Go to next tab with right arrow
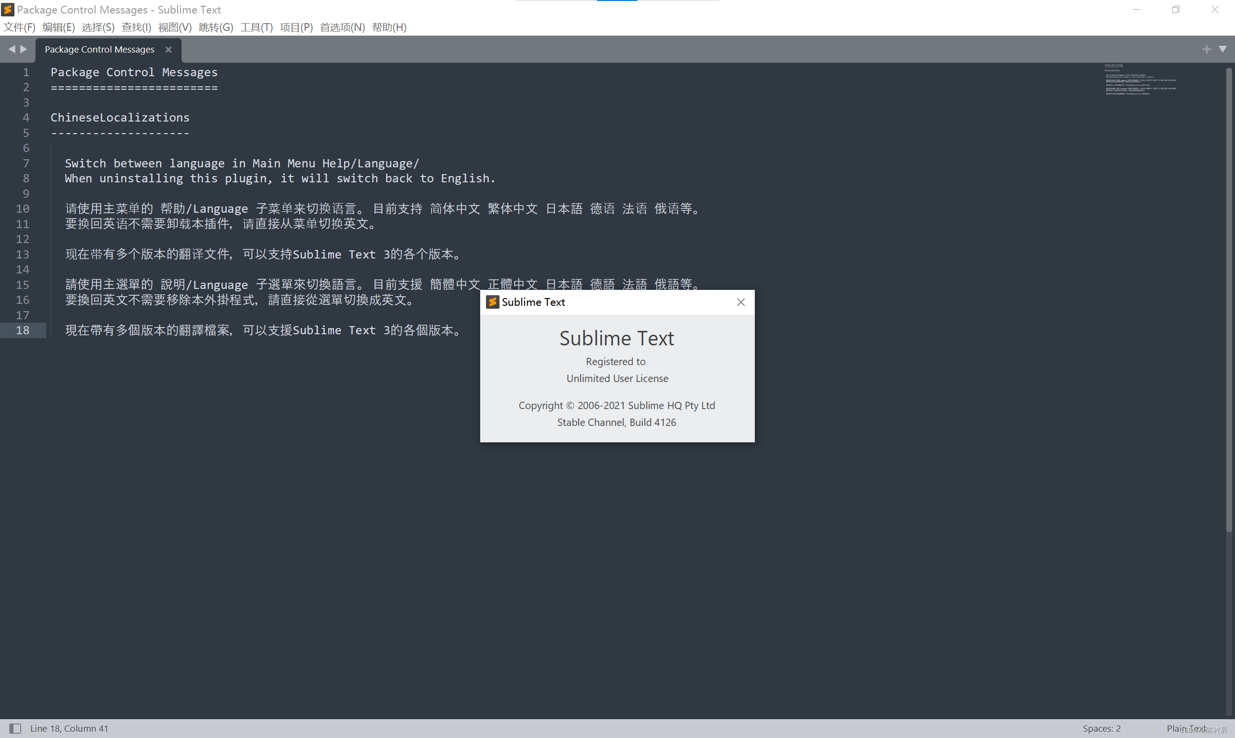 coord(23,49)
